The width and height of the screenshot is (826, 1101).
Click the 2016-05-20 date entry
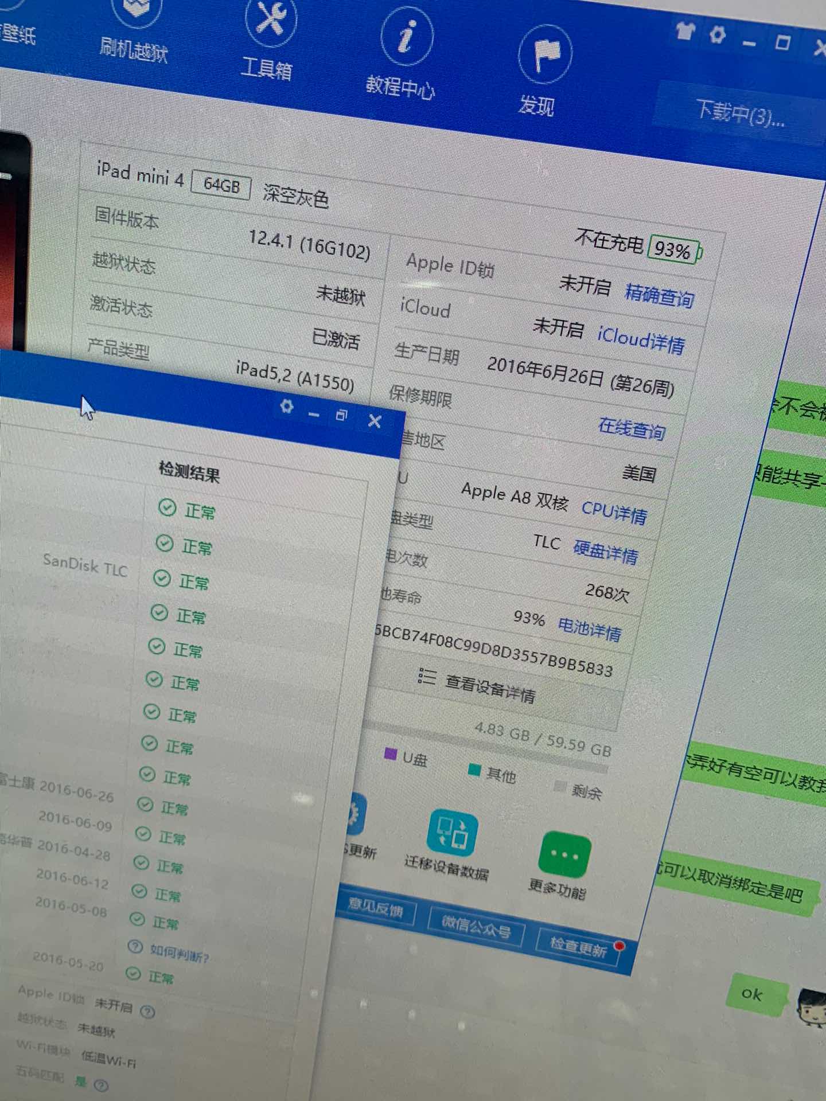tap(68, 961)
